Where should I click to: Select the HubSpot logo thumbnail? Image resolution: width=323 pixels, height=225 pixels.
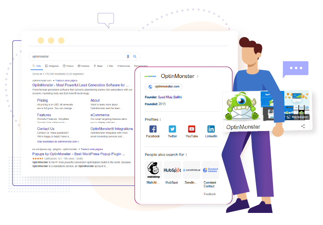click(x=172, y=170)
